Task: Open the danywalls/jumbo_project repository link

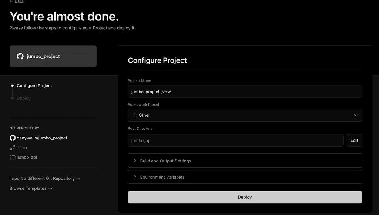Action: [42, 138]
